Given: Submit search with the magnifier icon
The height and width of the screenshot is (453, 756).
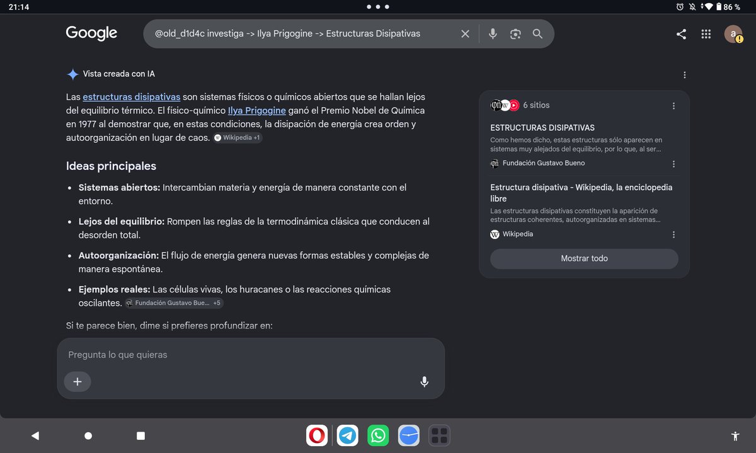Looking at the screenshot, I should tap(537, 34).
